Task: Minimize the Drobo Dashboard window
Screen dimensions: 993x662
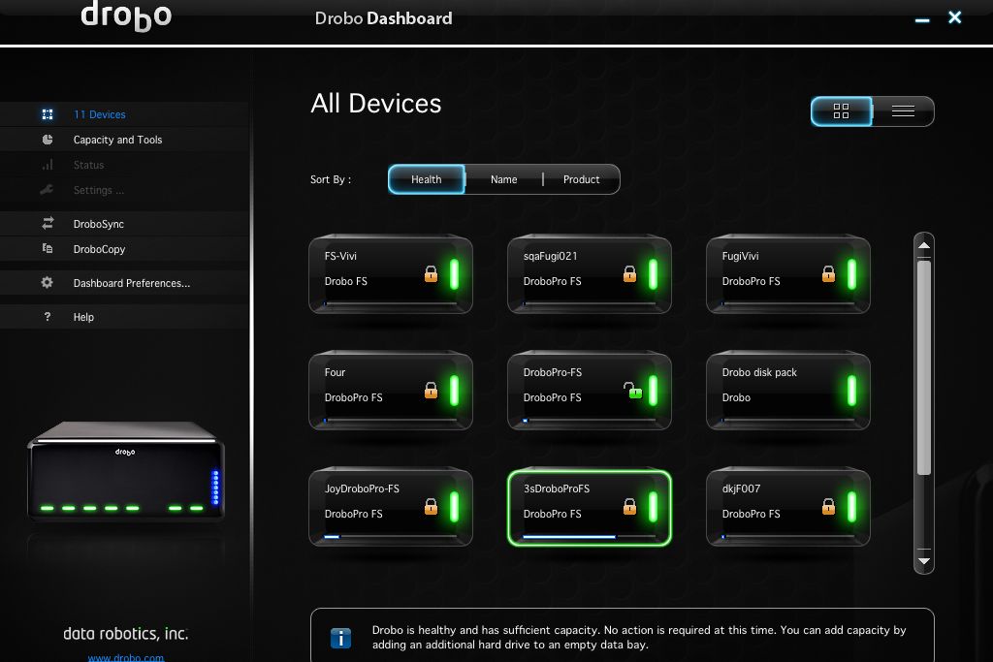Action: tap(922, 20)
